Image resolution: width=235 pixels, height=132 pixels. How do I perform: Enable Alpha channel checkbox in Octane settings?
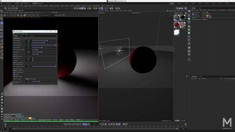[14, 69]
